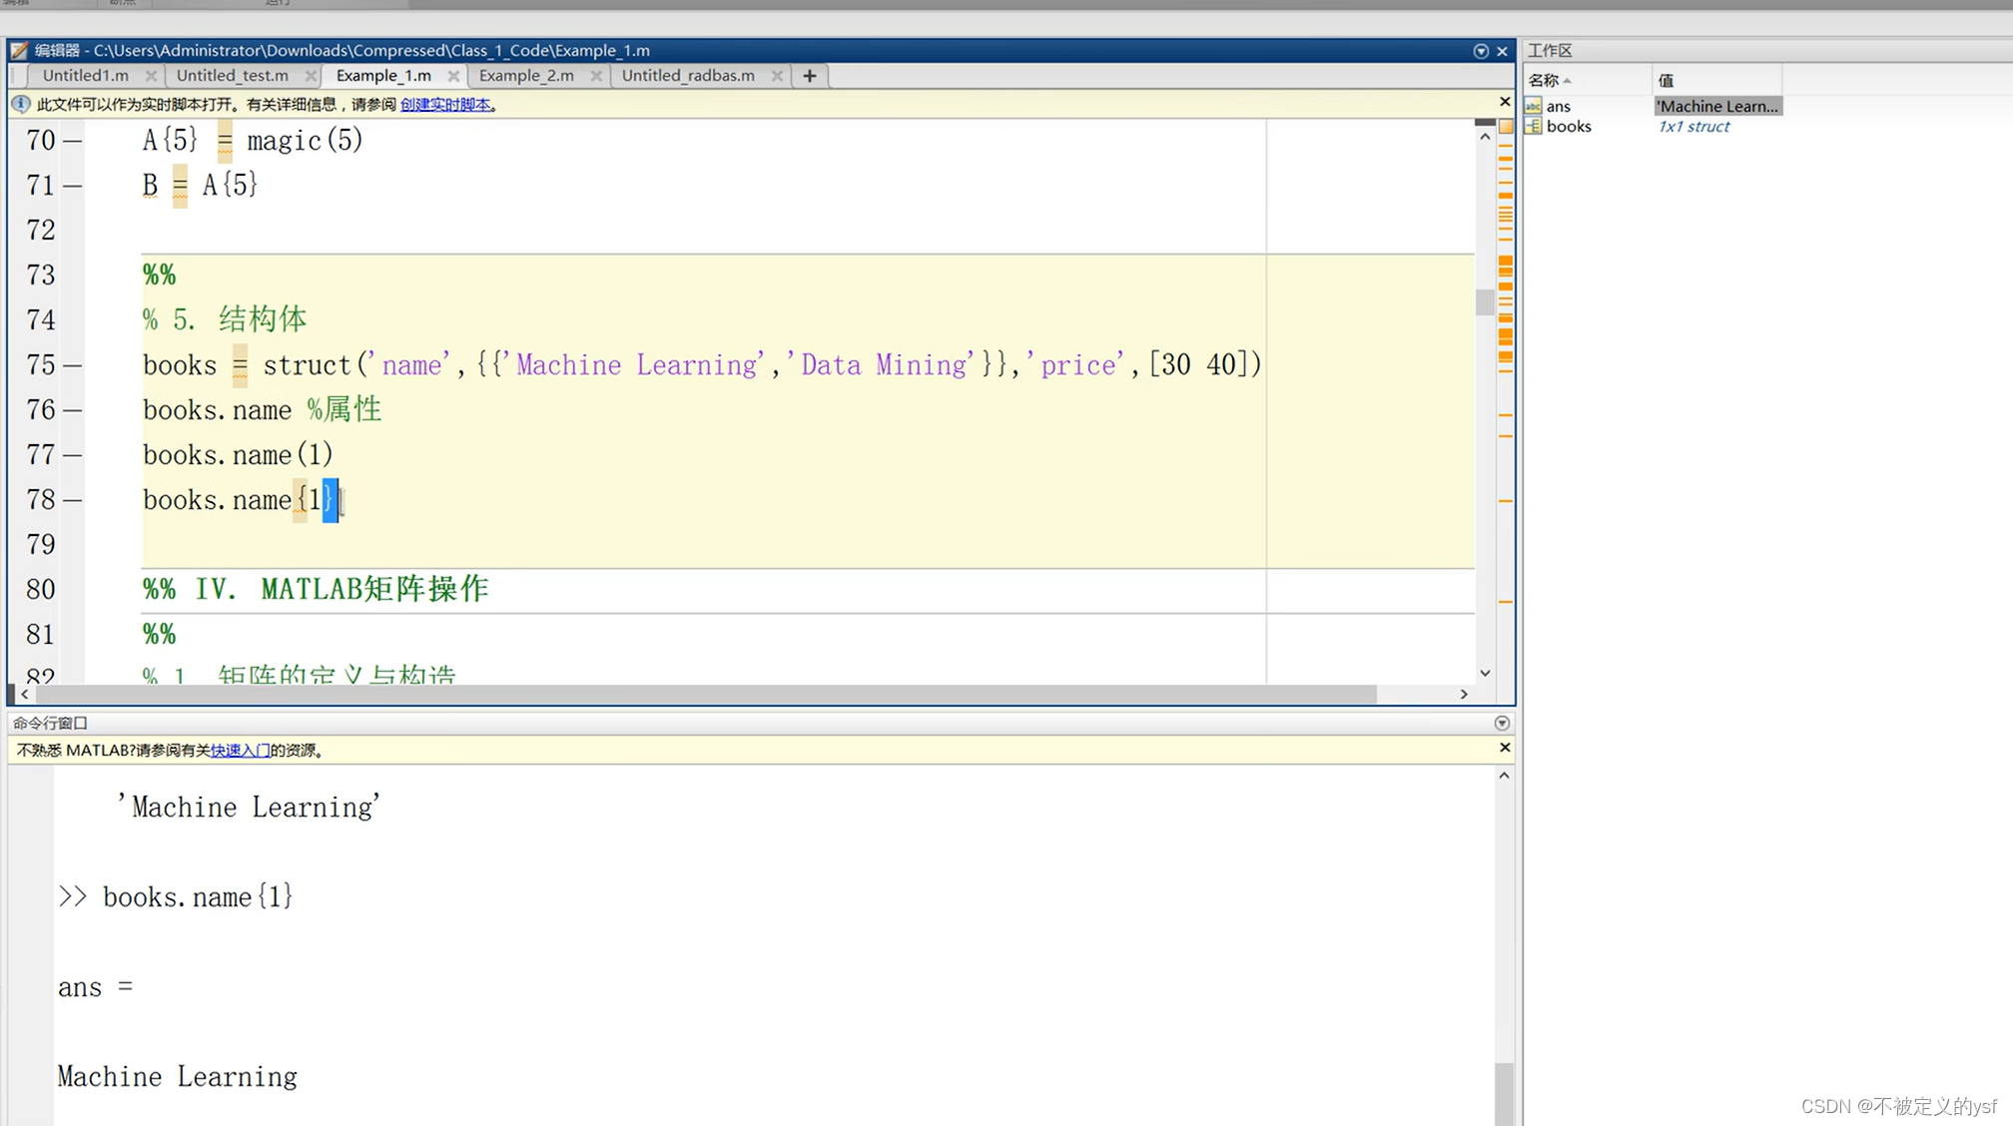This screenshot has width=2013, height=1126.
Task: Switch to the Example_2.m tab
Action: (x=526, y=76)
